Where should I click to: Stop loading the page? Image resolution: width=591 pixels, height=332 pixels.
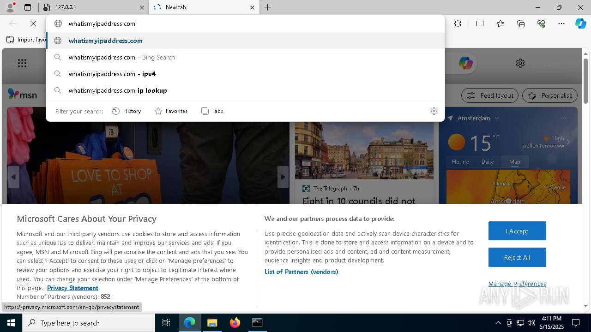[33, 24]
